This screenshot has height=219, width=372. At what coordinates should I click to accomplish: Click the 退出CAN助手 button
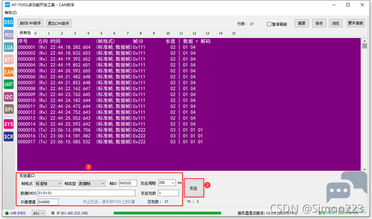[58, 23]
